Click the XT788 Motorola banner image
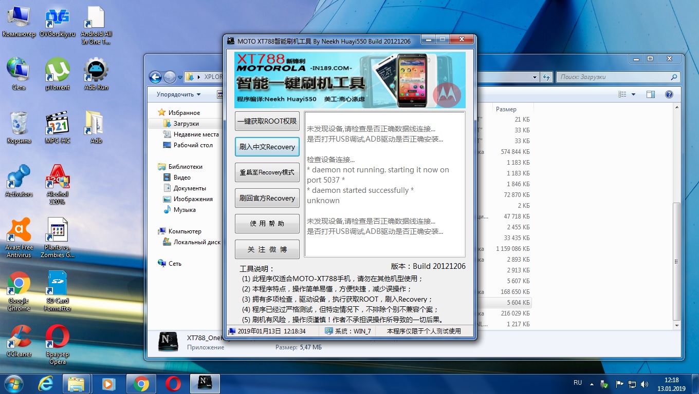 tap(350, 80)
